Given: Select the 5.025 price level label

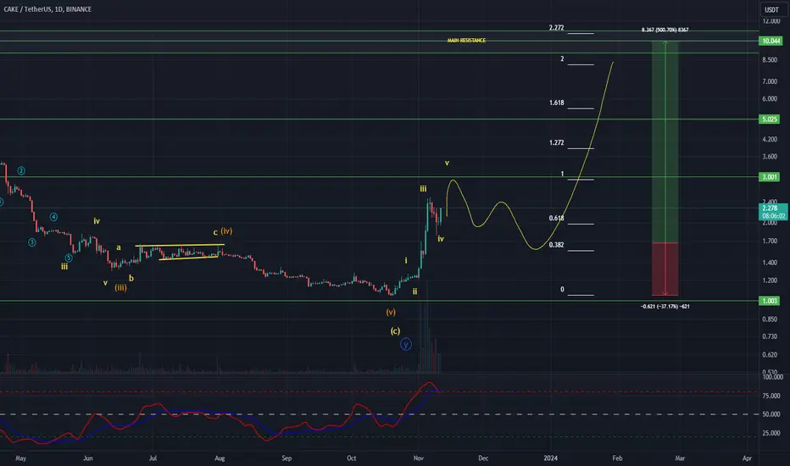Looking at the screenshot, I should point(770,119).
